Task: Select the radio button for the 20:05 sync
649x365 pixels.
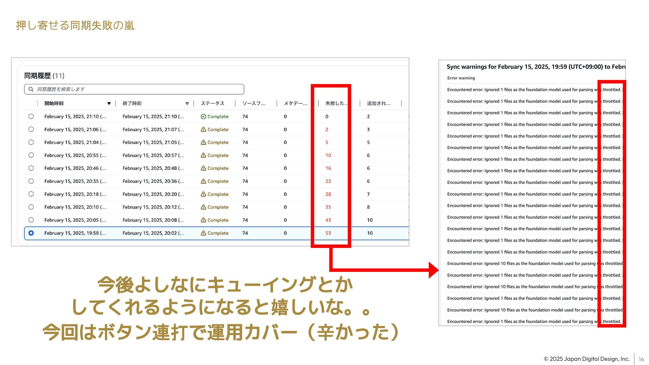Action: [31, 220]
